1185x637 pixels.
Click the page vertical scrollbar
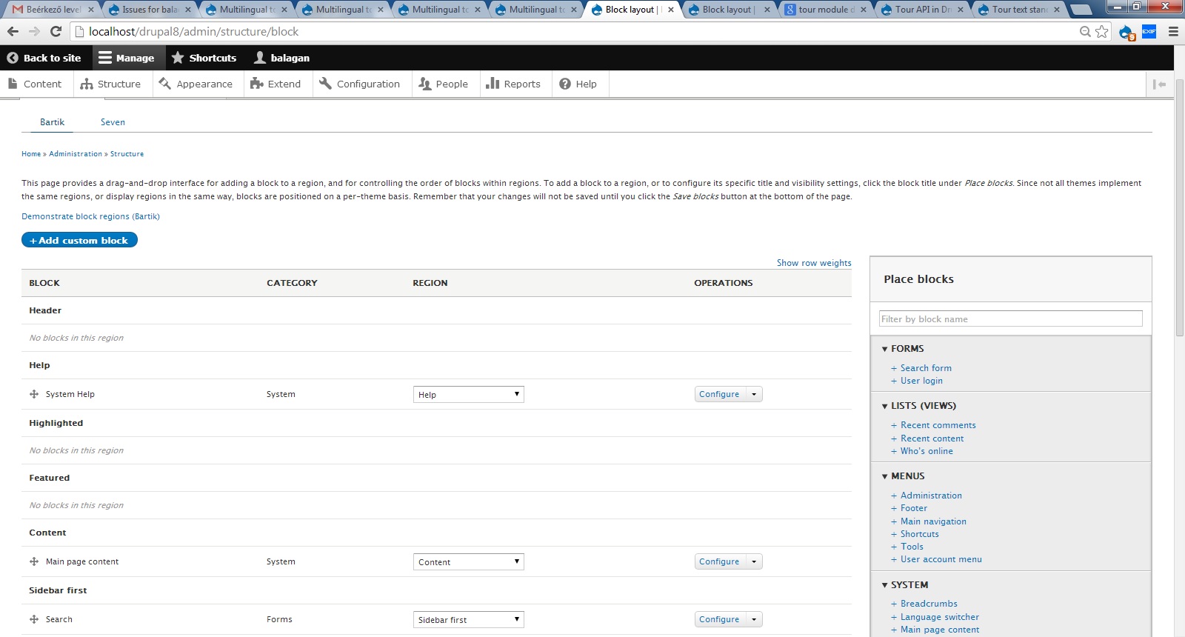coord(1179,222)
